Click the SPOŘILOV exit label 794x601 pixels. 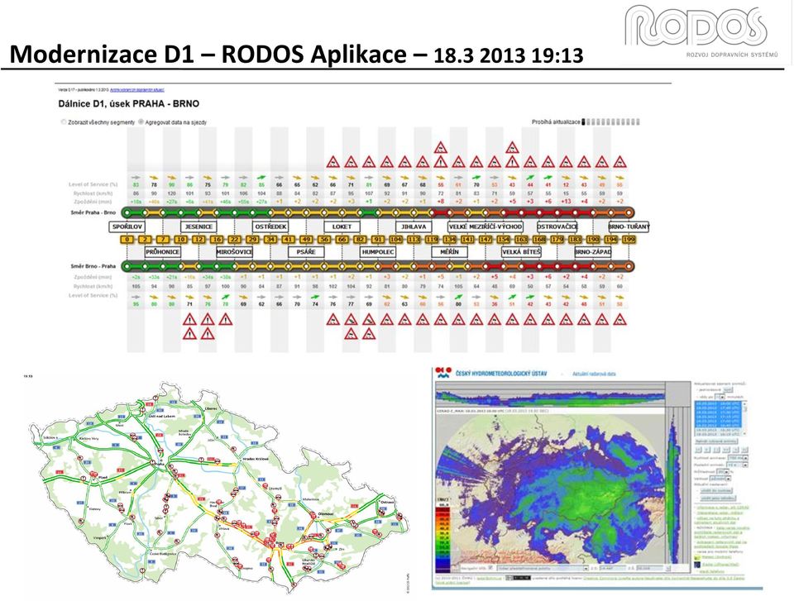pyautogui.click(x=127, y=227)
